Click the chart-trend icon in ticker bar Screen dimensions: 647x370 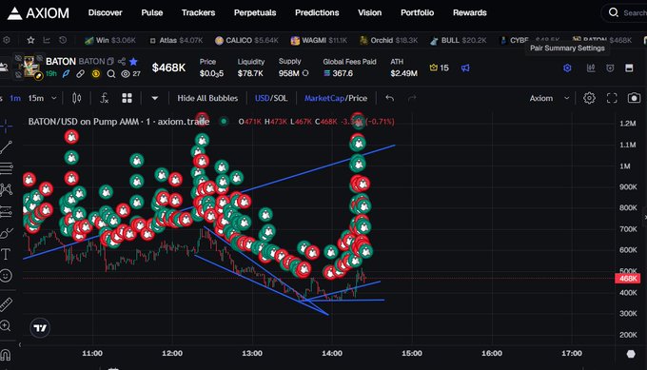tap(47, 40)
